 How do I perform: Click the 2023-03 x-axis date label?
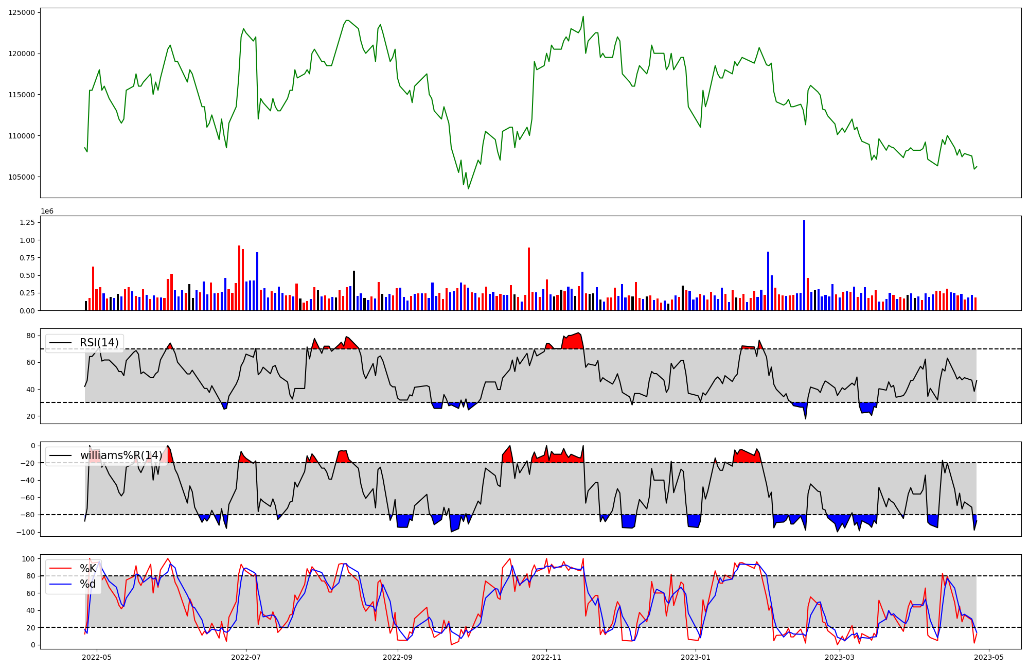pyautogui.click(x=840, y=657)
